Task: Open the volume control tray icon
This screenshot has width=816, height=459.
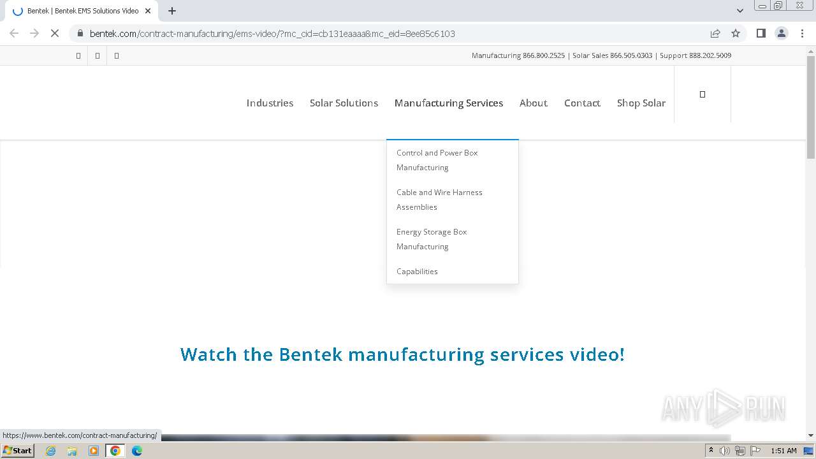Action: click(x=725, y=451)
